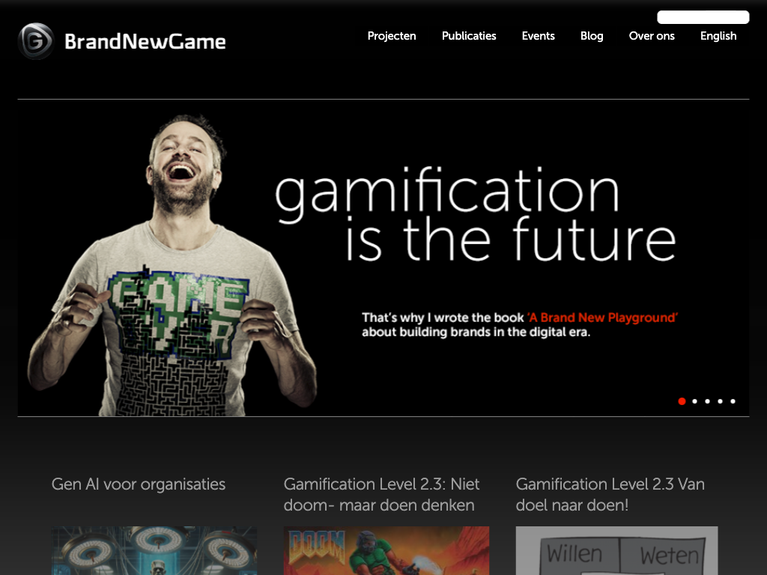The image size is (767, 575).
Task: Open the Over ons page
Action: coord(652,36)
